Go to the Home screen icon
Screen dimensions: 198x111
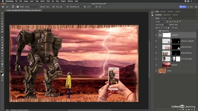3,7
